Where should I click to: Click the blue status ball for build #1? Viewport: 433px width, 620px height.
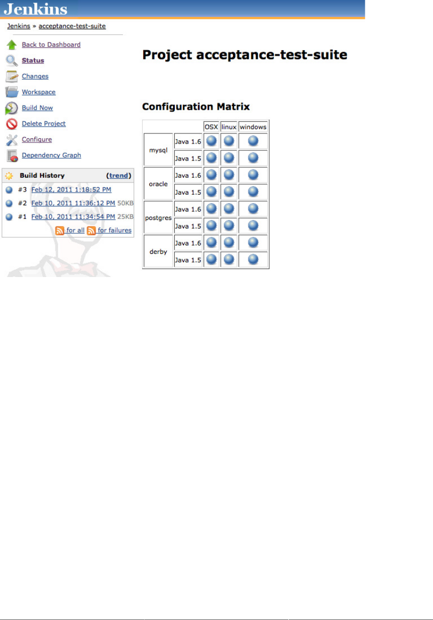[x=9, y=217]
